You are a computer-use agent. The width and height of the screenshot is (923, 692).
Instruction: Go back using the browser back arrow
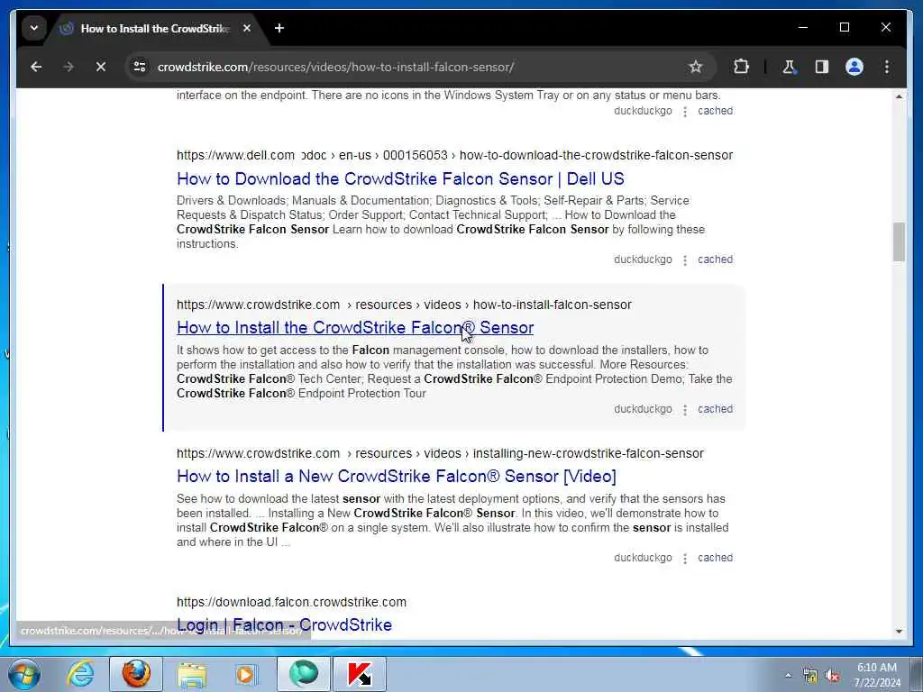(x=36, y=67)
